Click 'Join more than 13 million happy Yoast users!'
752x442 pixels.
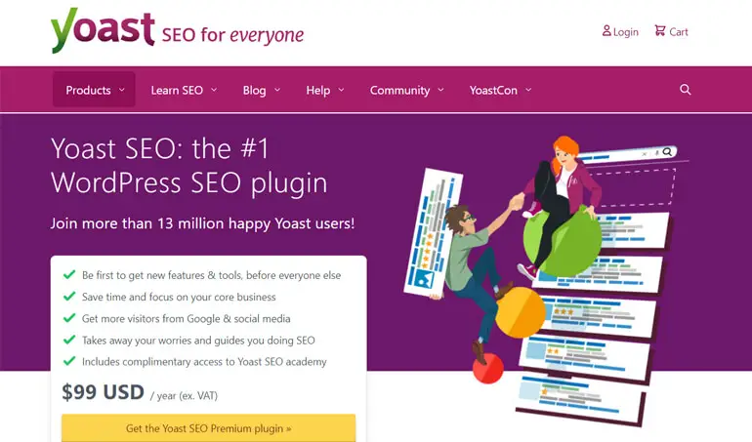tap(202, 223)
